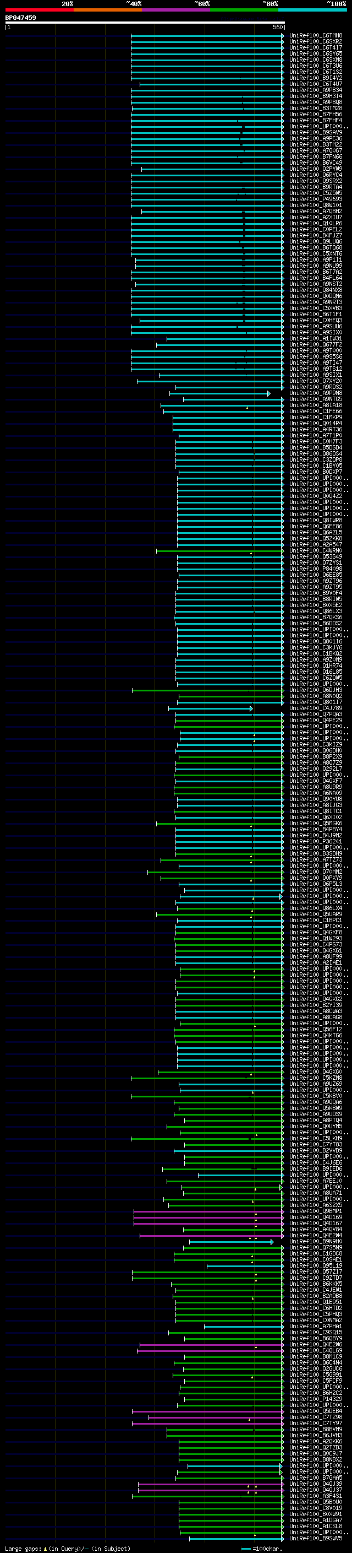Click label UniRef100_A7T1P0

(316, 435)
